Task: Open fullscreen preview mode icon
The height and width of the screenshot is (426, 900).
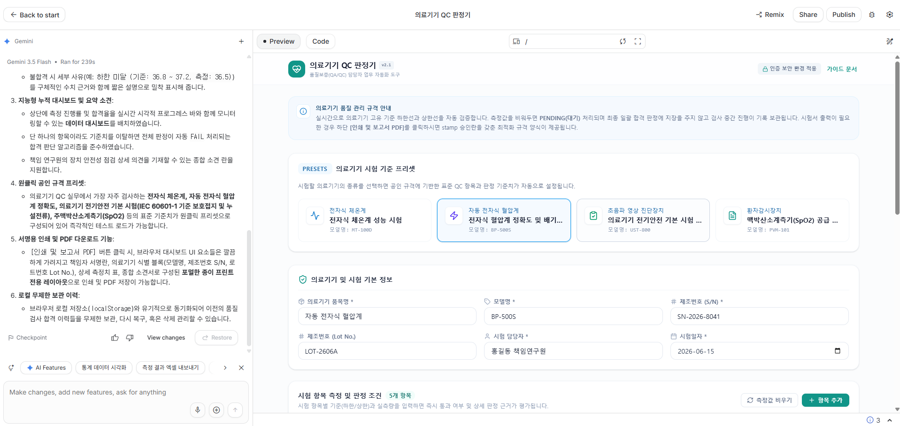Action: (x=638, y=41)
